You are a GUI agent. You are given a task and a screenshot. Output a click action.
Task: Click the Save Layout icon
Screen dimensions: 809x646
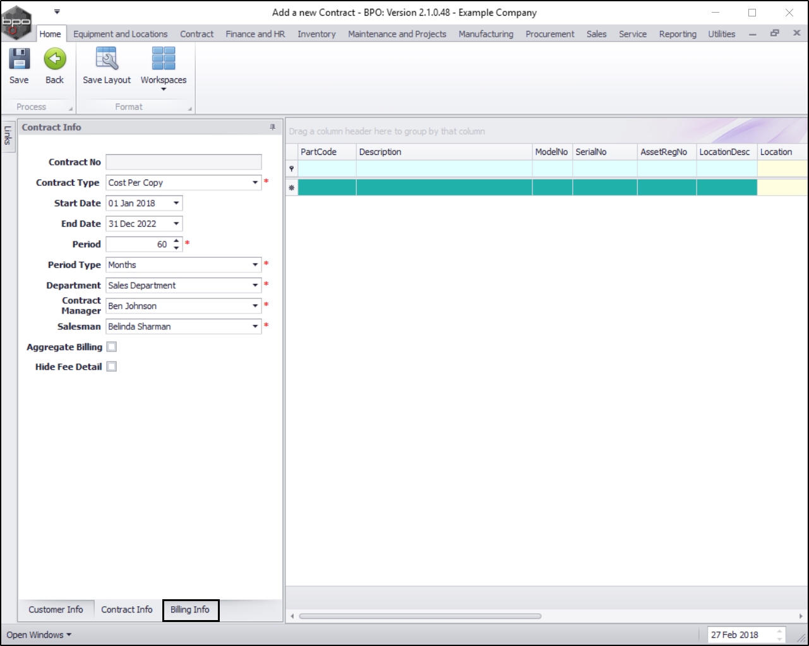107,59
